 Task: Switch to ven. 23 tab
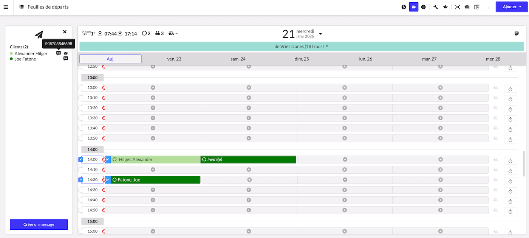[174, 59]
